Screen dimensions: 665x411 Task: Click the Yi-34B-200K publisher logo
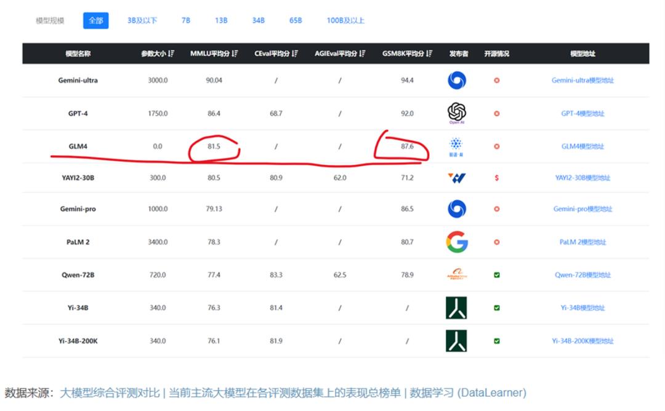456,341
